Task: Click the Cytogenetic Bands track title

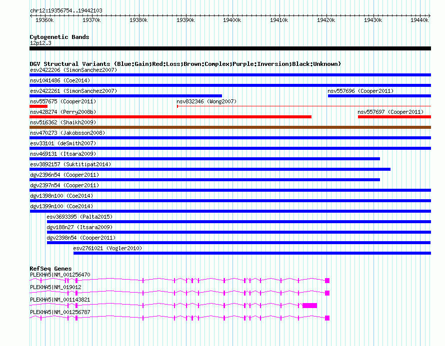Action: [x=59, y=37]
